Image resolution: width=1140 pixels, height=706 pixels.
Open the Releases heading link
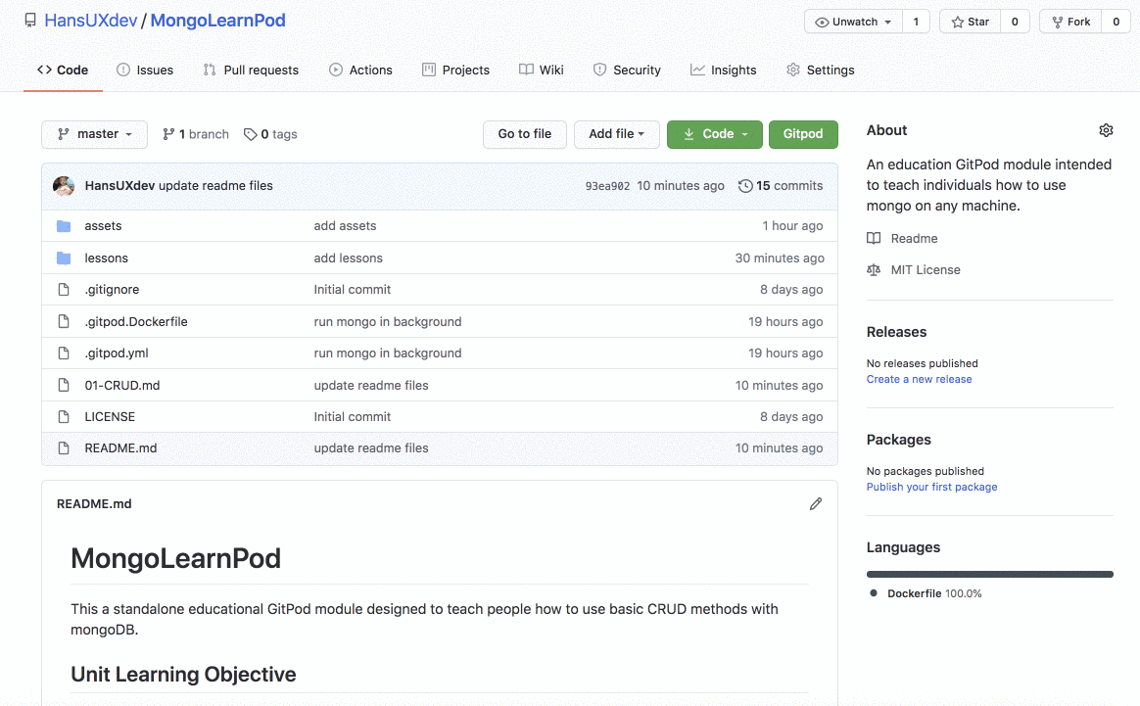point(896,332)
